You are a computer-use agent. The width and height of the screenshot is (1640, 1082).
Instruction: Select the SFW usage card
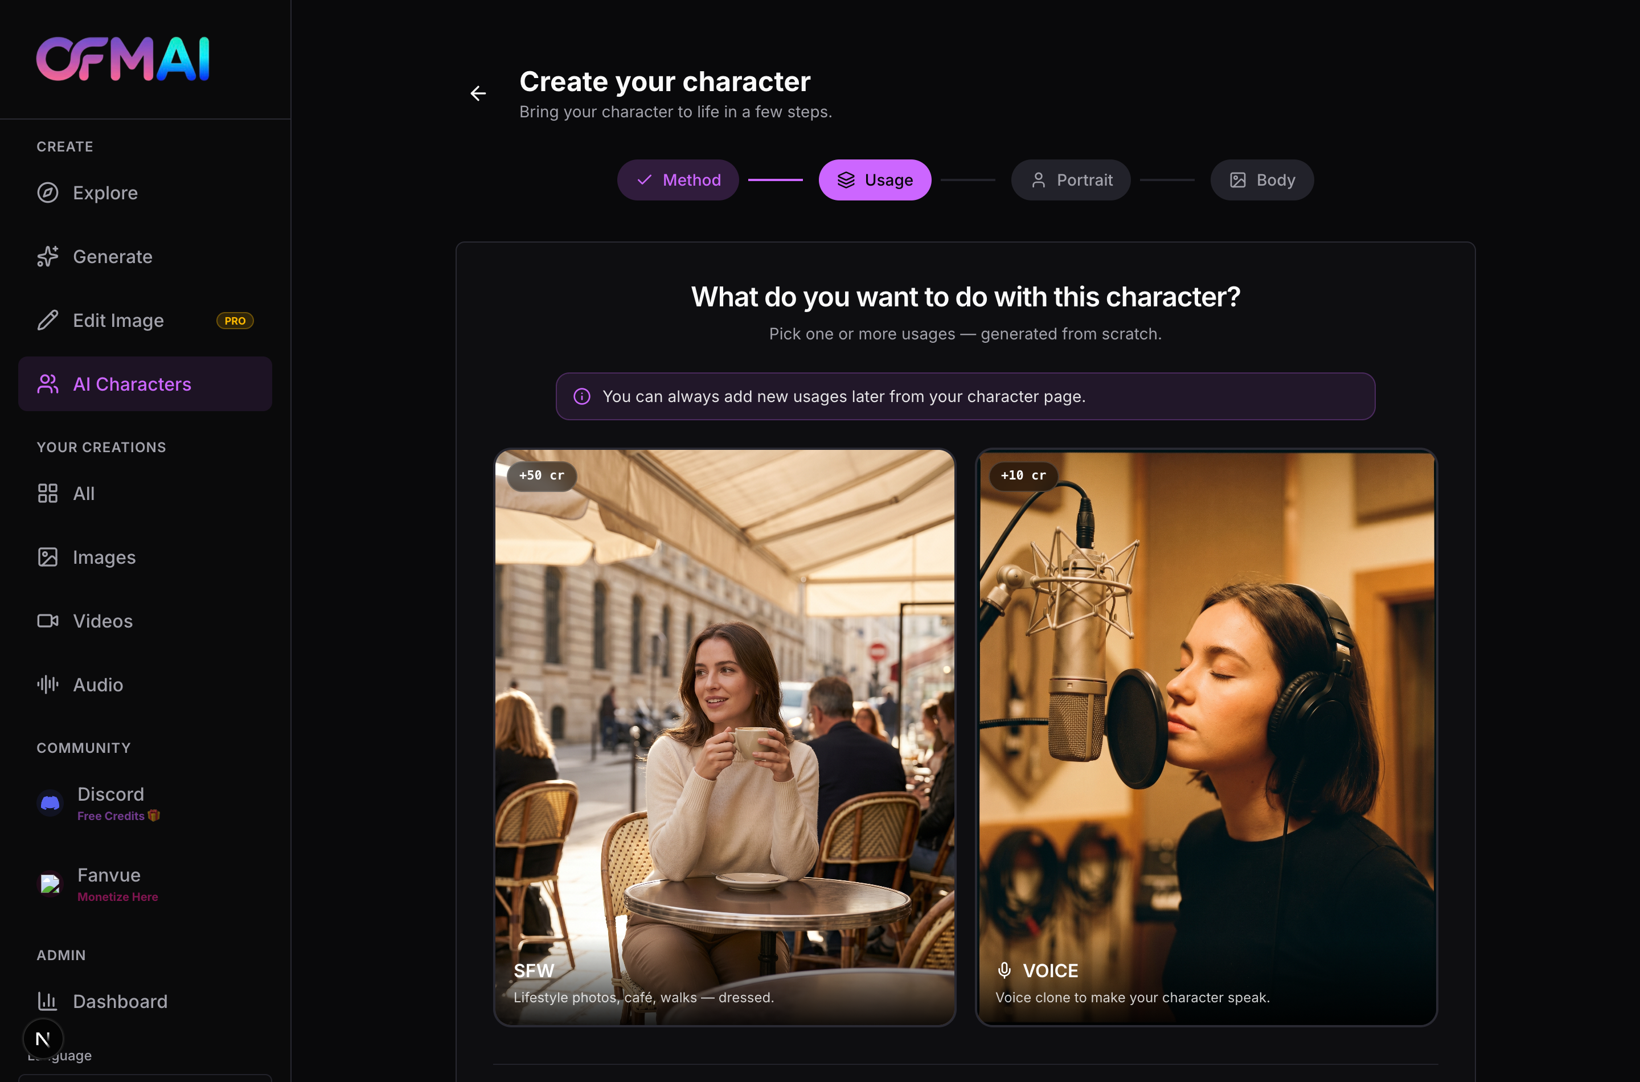click(724, 737)
